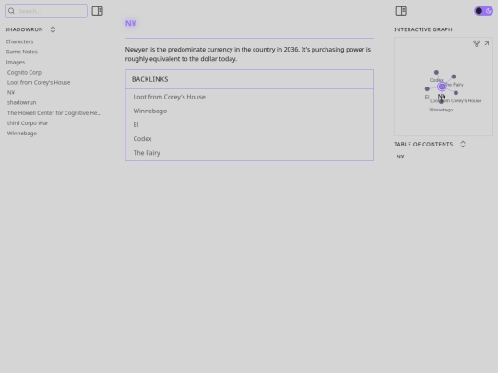
Task: Open the shadowrun note in sidebar
Action: click(x=21, y=103)
